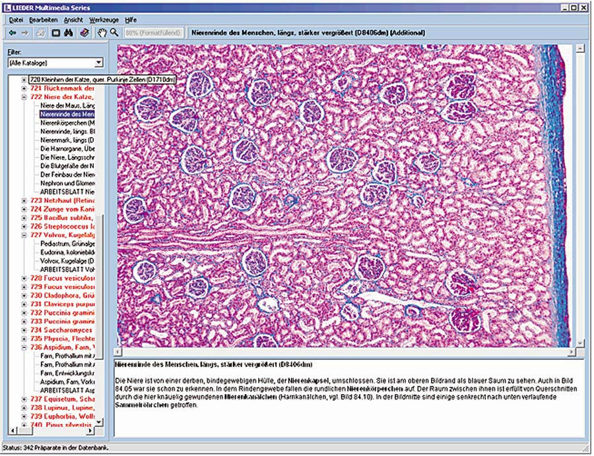The width and height of the screenshot is (594, 456).
Task: Select Nierenmark, längs tree entry
Action: point(67,140)
